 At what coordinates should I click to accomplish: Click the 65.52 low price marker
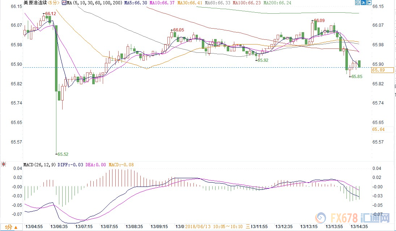pyautogui.click(x=63, y=154)
